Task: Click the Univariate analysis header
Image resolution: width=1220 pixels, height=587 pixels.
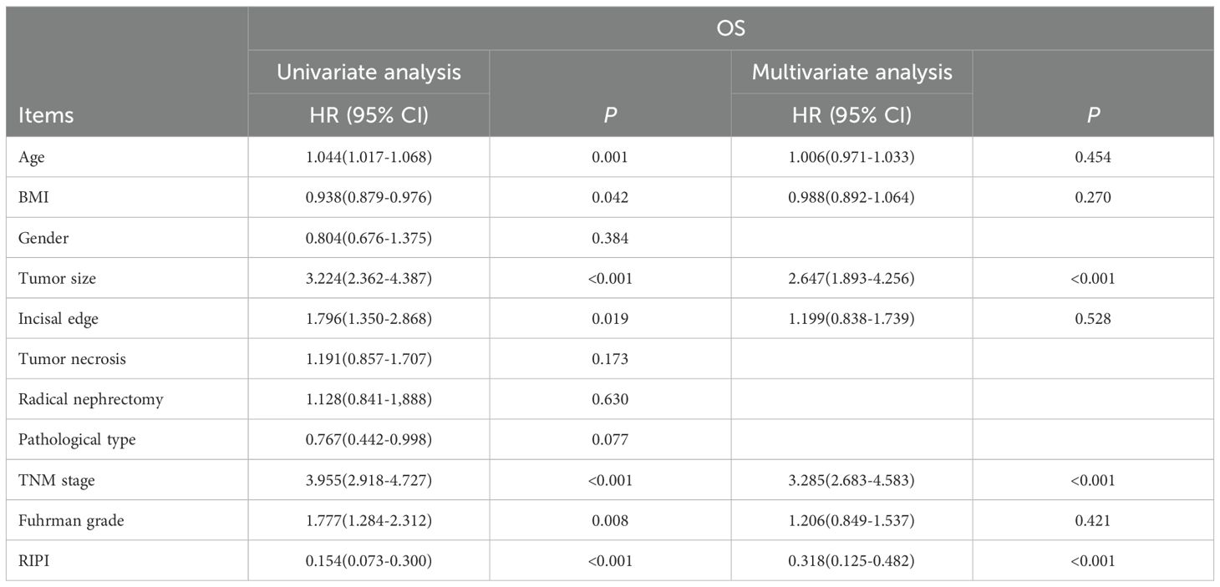Action: coord(369,72)
